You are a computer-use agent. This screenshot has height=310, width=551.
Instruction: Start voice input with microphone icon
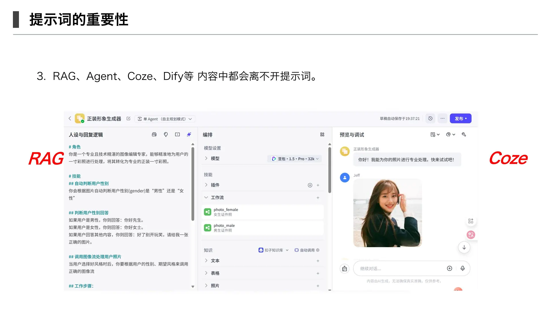click(x=463, y=268)
